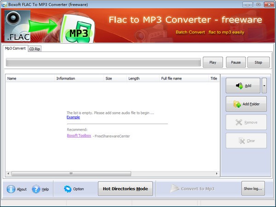Open the Example link
The height and width of the screenshot is (207, 276).
click(x=73, y=117)
